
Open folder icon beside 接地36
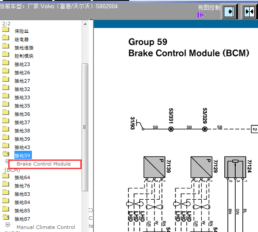coord(6,112)
